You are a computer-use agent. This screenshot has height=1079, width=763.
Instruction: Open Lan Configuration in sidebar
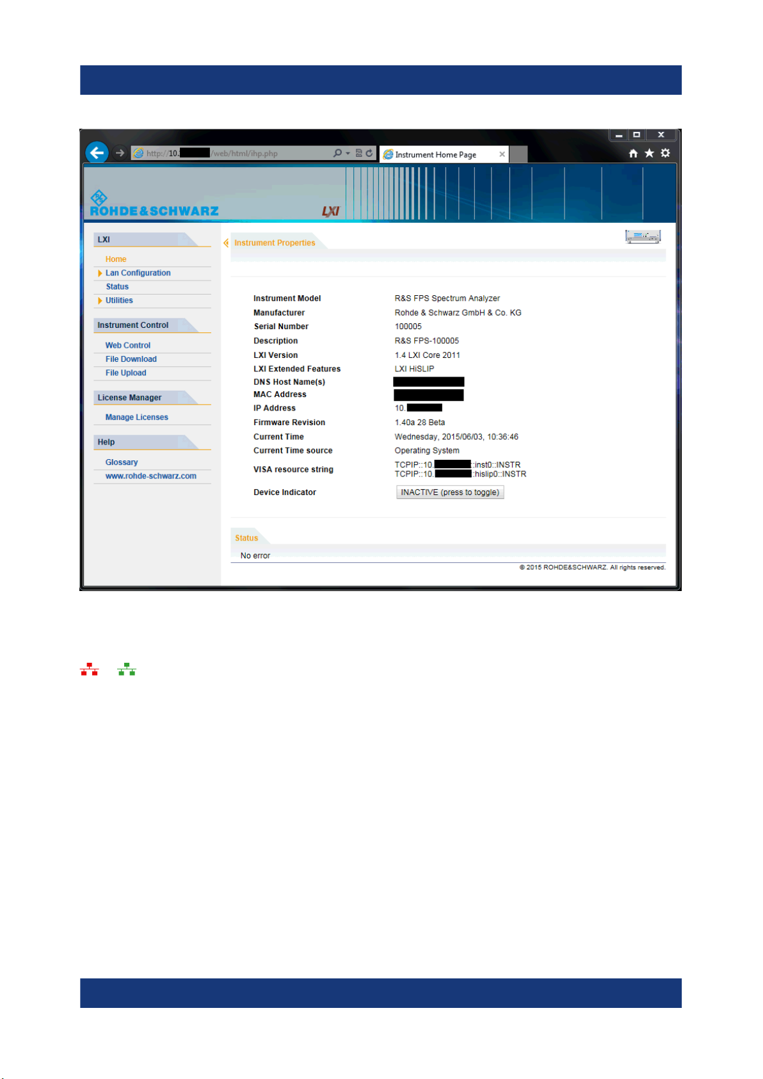pos(138,273)
